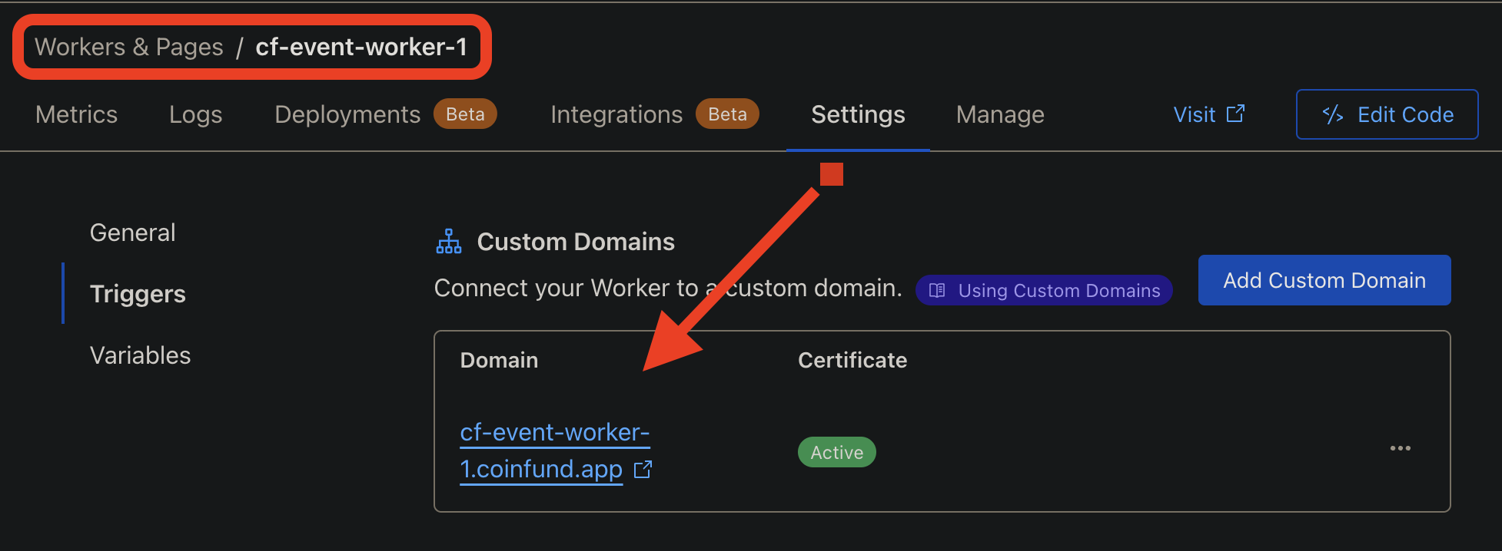
Task: Click Add Custom Domain button
Action: point(1324,280)
